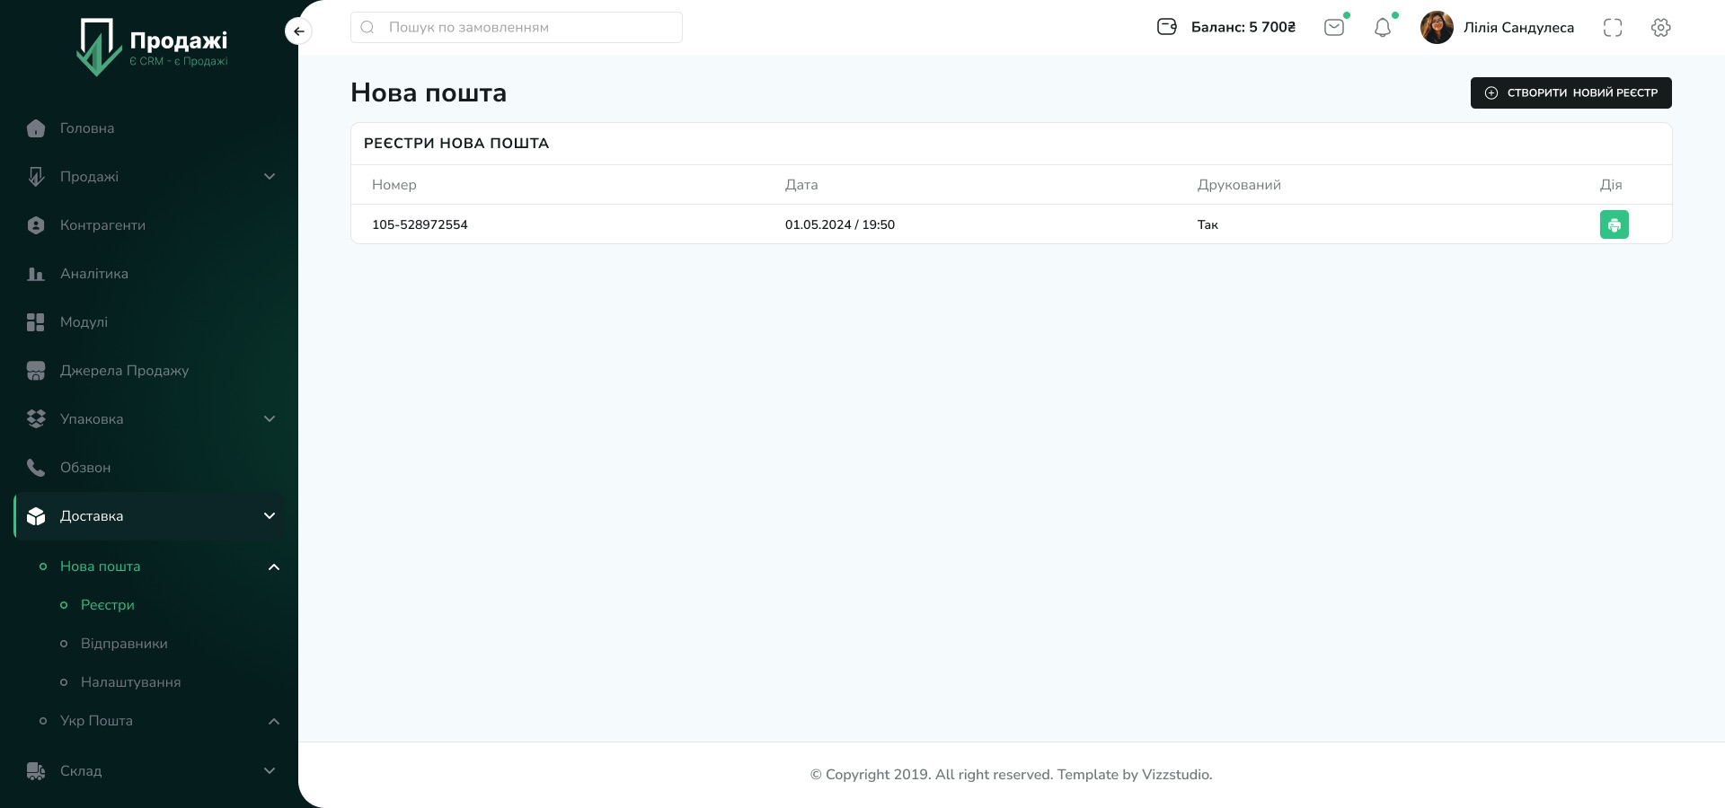Toggle fullscreen mode icon
The width and height of the screenshot is (1725, 808).
[1613, 27]
